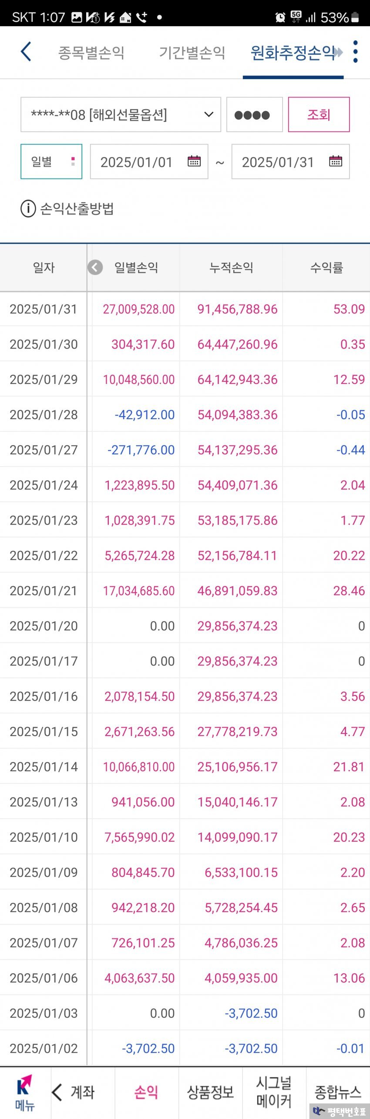Tap the back arrow icon

(26, 52)
